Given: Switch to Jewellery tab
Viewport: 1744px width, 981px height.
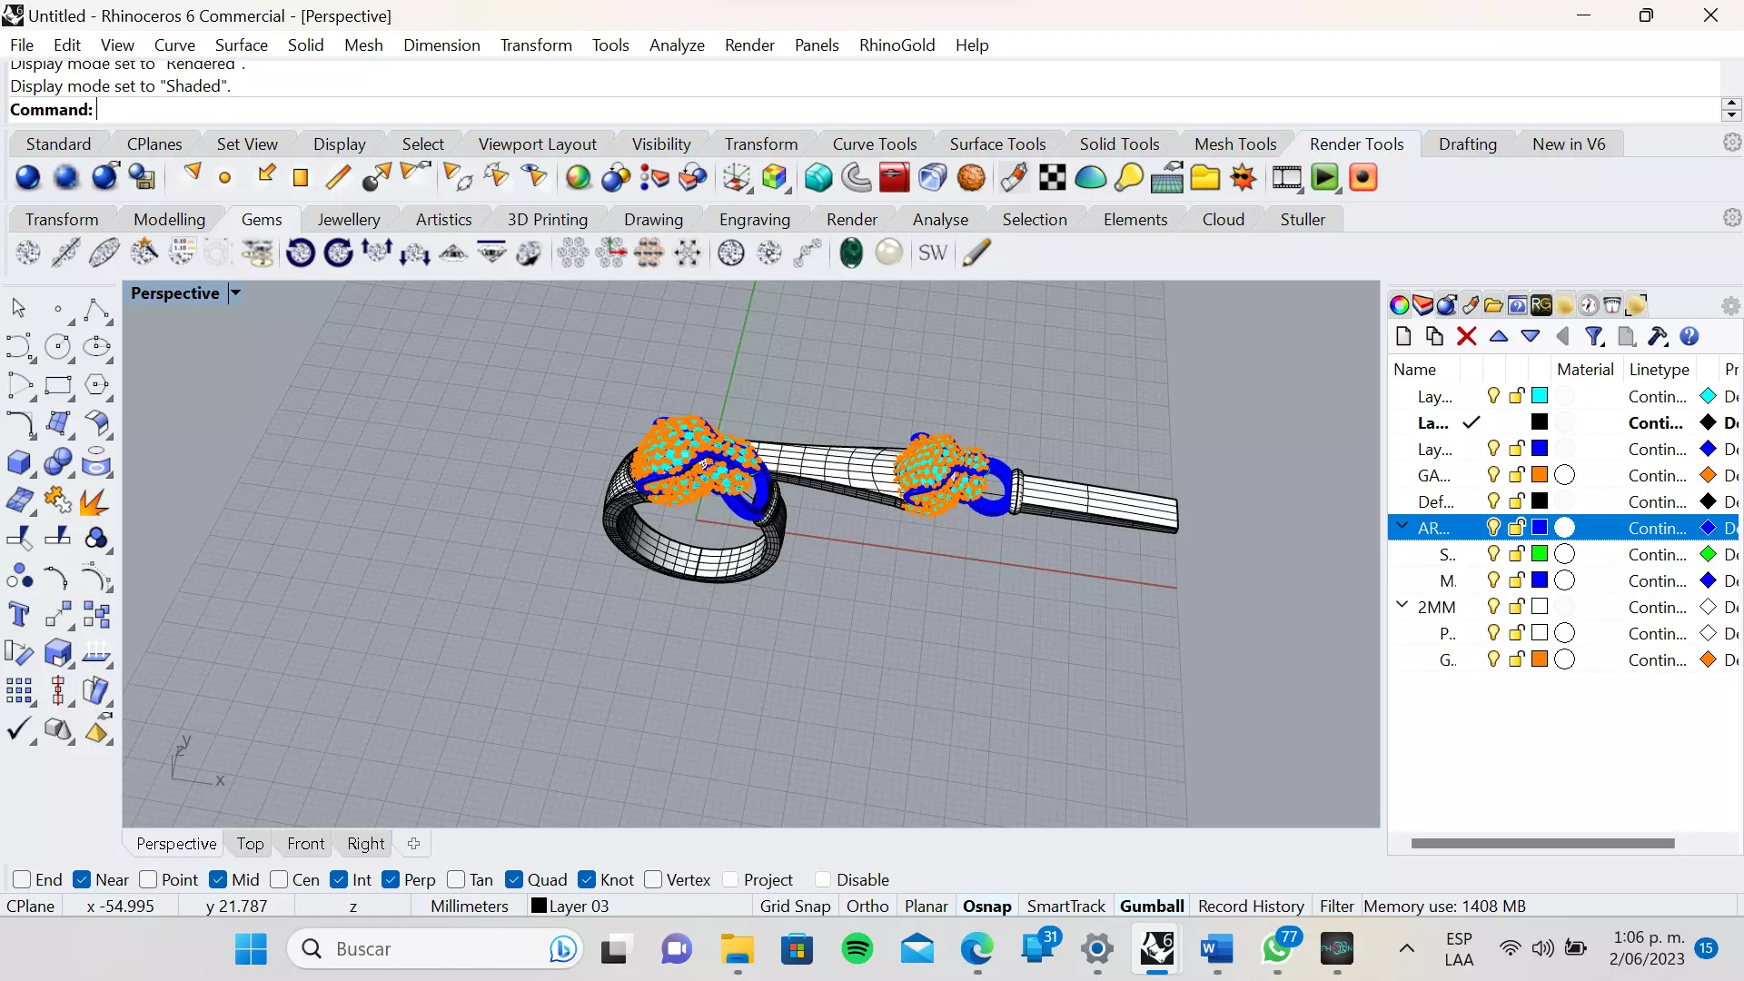Looking at the screenshot, I should (348, 219).
